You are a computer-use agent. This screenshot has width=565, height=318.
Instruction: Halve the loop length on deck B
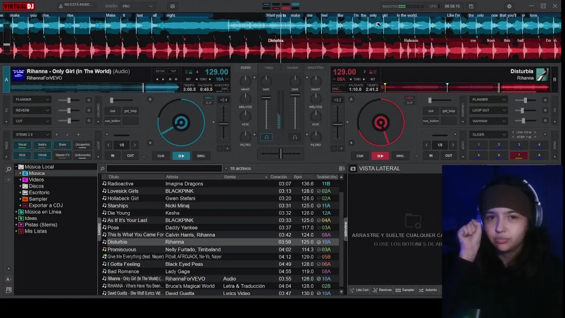[x=427, y=145]
